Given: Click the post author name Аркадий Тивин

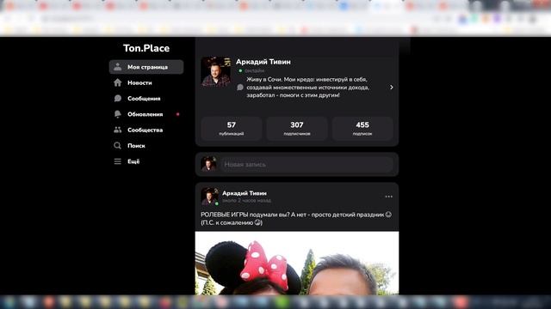Looking at the screenshot, I should (x=245, y=193).
